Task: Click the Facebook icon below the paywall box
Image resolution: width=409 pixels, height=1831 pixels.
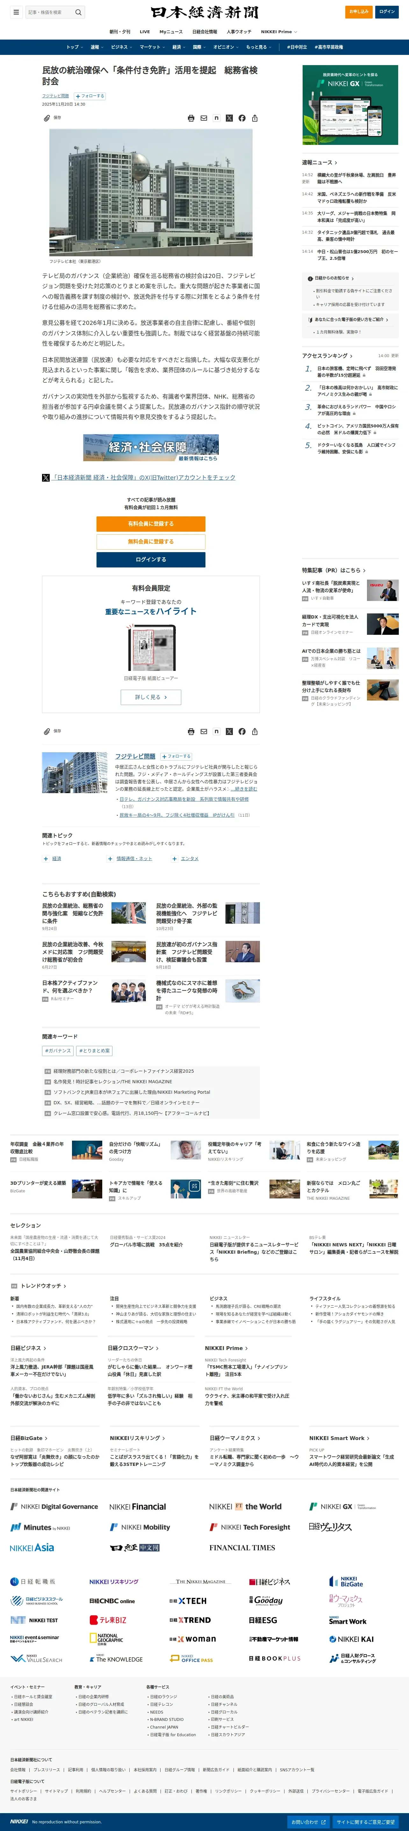Action: (242, 732)
